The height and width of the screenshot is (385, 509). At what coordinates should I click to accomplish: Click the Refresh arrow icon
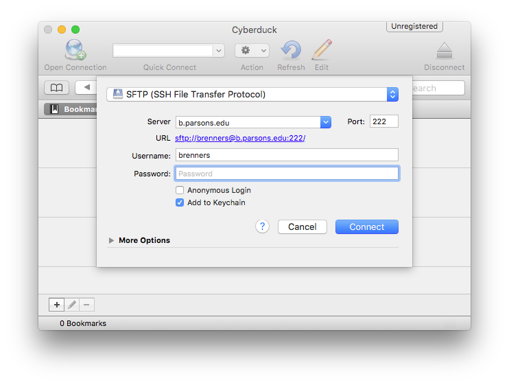tap(291, 50)
